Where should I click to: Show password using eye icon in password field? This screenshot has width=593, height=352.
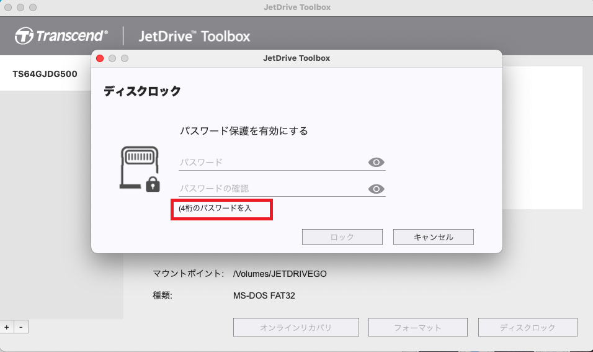pyautogui.click(x=377, y=163)
